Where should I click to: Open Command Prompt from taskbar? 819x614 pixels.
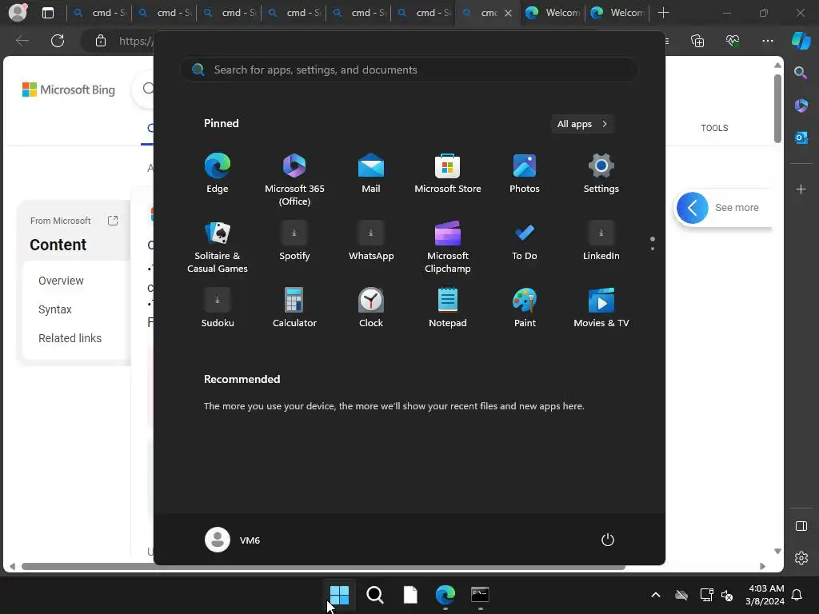point(480,595)
